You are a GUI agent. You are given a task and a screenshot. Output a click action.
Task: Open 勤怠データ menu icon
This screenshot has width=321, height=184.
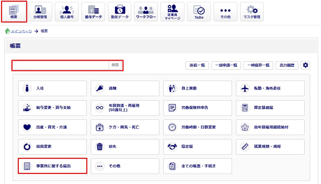point(120,12)
